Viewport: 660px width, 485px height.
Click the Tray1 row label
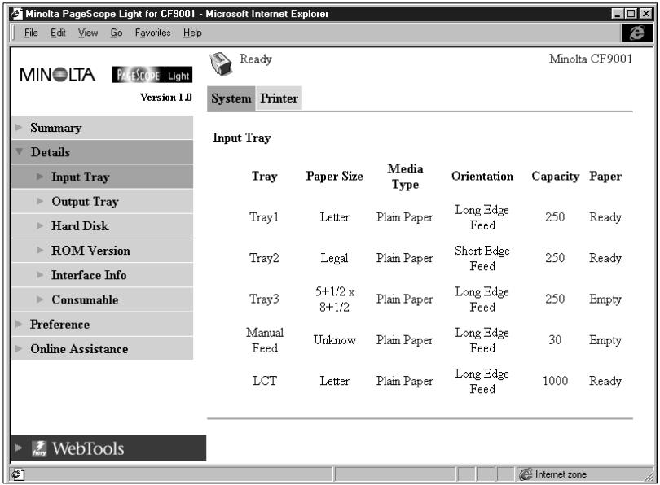click(264, 216)
